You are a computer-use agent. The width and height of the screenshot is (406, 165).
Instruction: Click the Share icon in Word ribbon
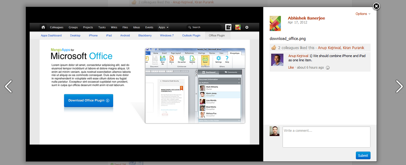coord(172,60)
